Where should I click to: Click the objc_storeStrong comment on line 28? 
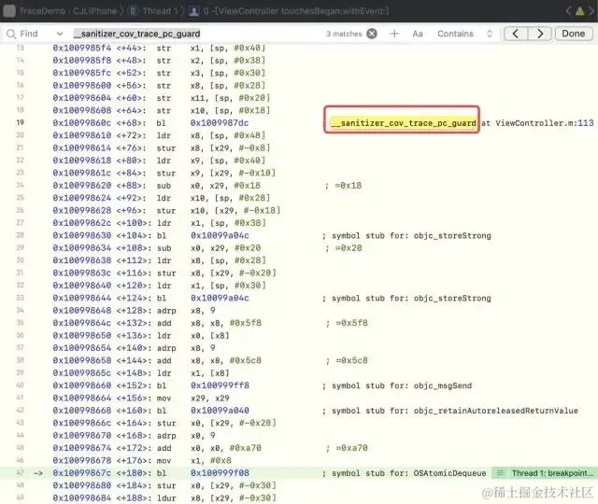tap(406, 236)
